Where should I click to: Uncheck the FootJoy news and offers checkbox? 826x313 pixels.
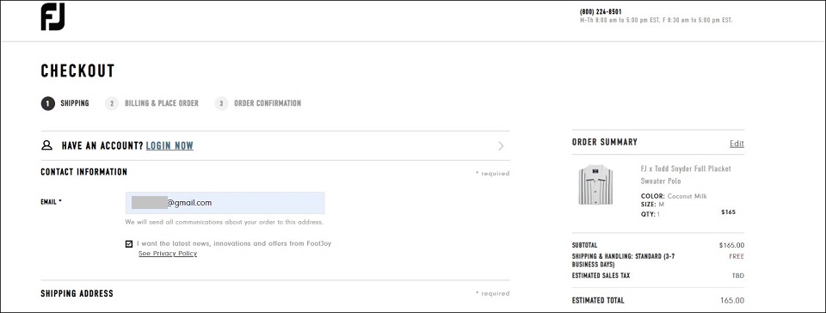129,244
